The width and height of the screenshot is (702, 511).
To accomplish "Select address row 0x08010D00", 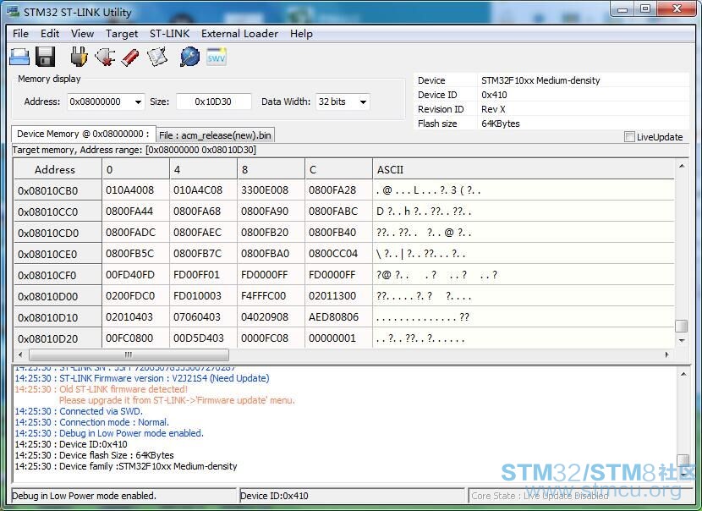I will coord(58,296).
